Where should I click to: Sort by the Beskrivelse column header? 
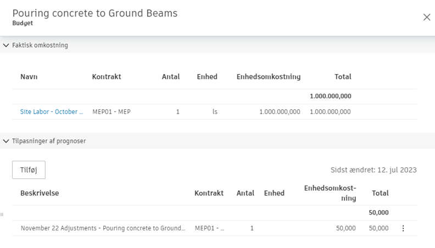40,193
